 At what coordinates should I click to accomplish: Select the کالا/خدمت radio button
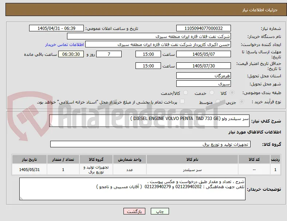pyautogui.click(x=186, y=93)
